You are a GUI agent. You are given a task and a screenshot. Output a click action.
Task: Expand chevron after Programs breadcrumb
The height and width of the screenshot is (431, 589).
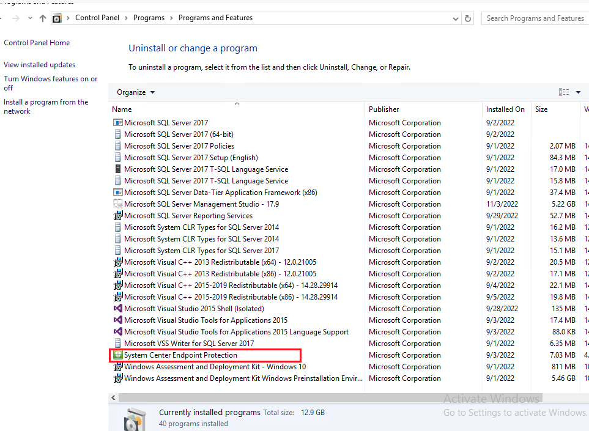pyautogui.click(x=171, y=18)
